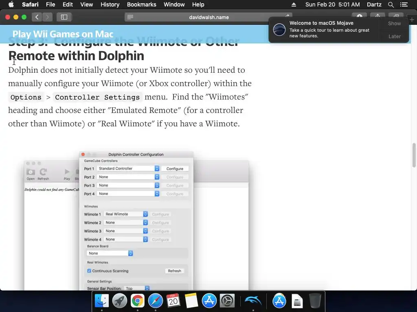Click the 'Controller Settings' code text

pyautogui.click(x=97, y=97)
